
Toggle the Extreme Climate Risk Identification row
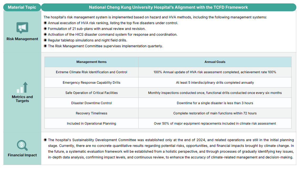[91, 72]
